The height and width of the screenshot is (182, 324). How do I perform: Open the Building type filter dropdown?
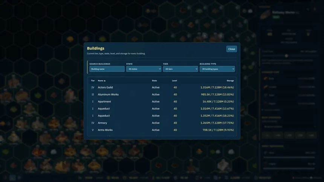(217, 69)
